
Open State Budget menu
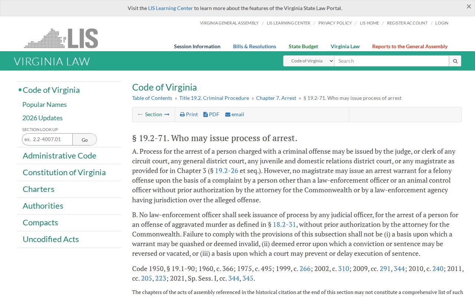click(303, 46)
